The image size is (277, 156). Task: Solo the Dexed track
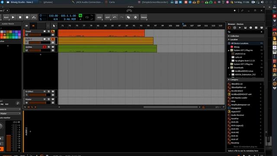[48, 31]
